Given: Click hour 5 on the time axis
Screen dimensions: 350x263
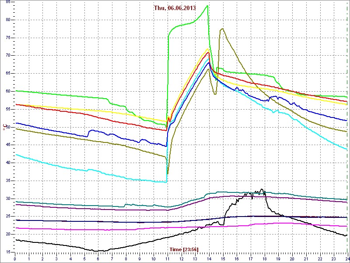Looking at the screenshot, I should coord(84,258).
